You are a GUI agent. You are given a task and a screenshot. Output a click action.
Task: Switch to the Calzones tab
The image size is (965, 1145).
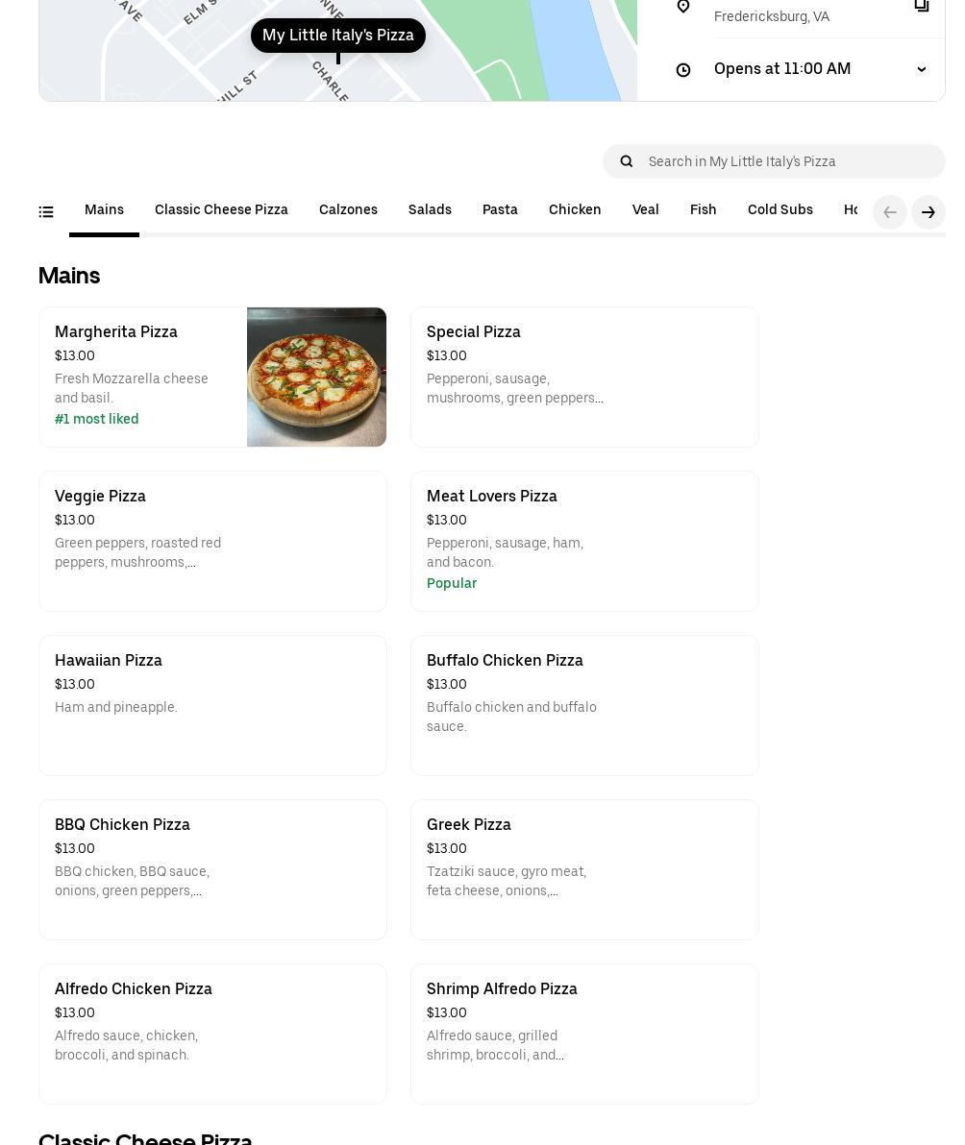pos(348,210)
